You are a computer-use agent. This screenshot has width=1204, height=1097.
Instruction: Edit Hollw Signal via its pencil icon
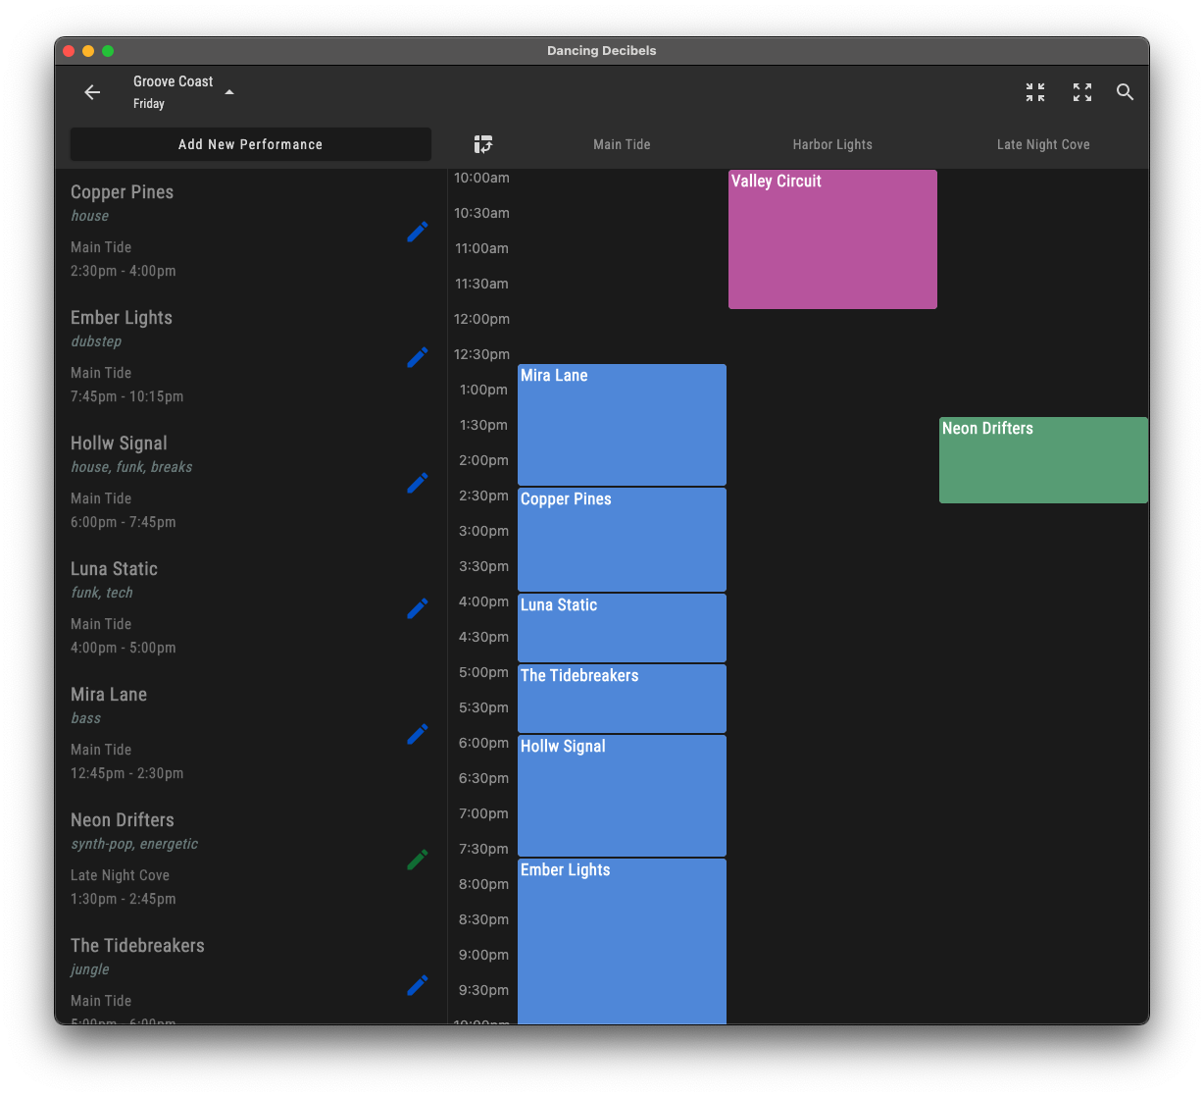click(417, 483)
